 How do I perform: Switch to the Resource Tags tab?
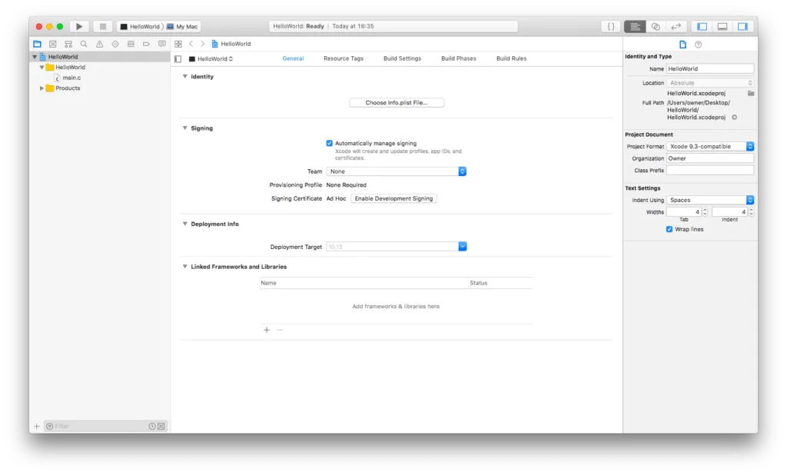click(344, 58)
